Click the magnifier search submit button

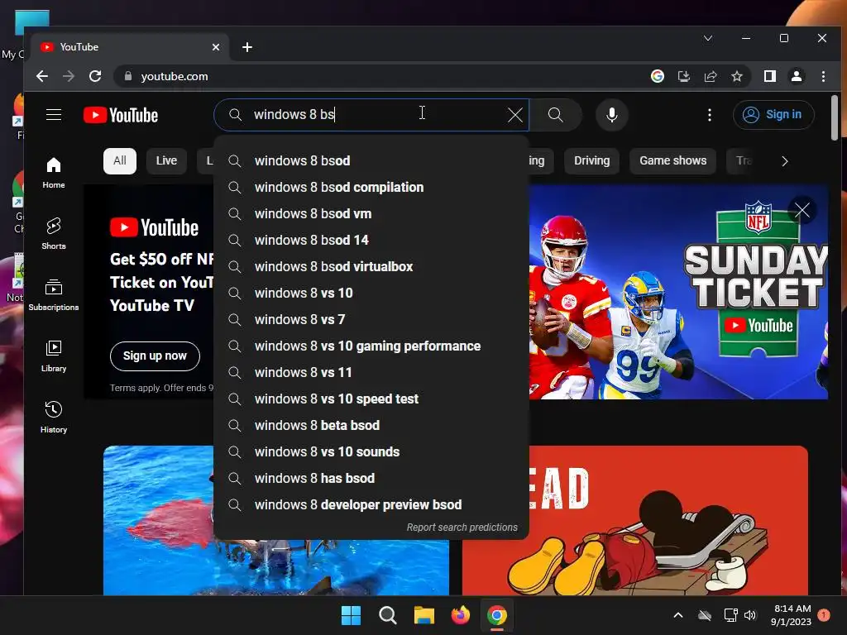coord(555,114)
